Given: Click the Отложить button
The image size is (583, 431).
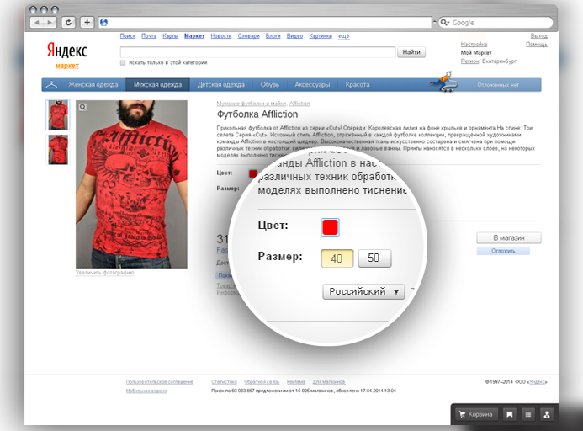Looking at the screenshot, I should coord(503,251).
